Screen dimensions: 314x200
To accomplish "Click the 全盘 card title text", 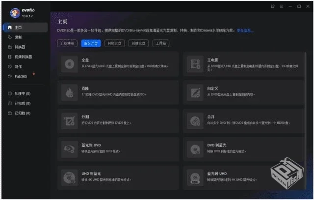I will [x=85, y=60].
